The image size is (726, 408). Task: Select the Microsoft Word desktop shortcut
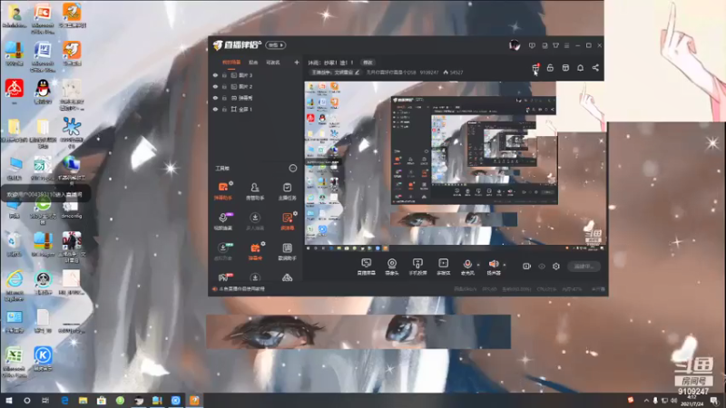[x=43, y=56]
